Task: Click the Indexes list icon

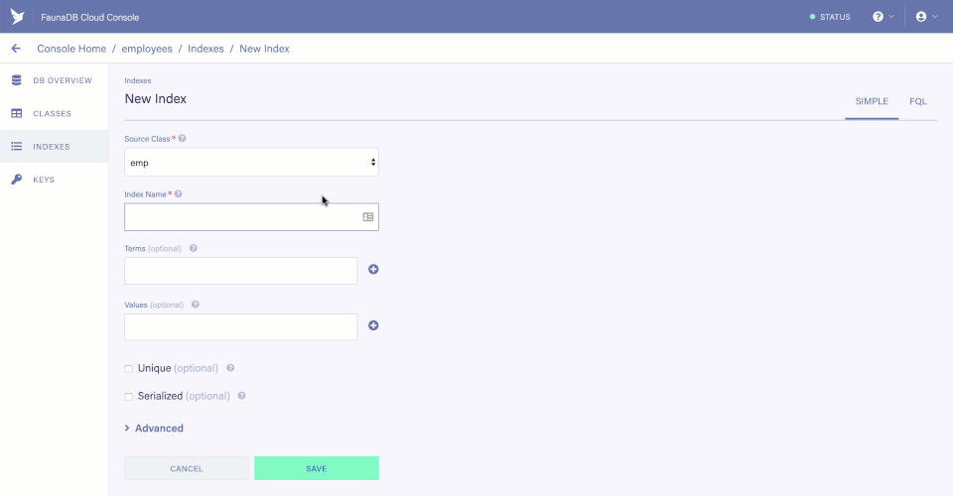Action: 17,146
